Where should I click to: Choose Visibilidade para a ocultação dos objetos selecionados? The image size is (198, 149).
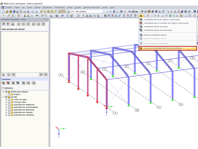click(x=168, y=23)
